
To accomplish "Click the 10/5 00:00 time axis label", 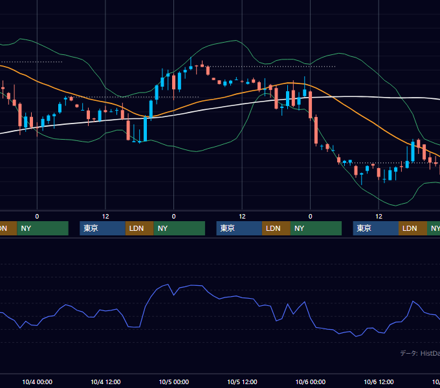I will click(173, 382).
